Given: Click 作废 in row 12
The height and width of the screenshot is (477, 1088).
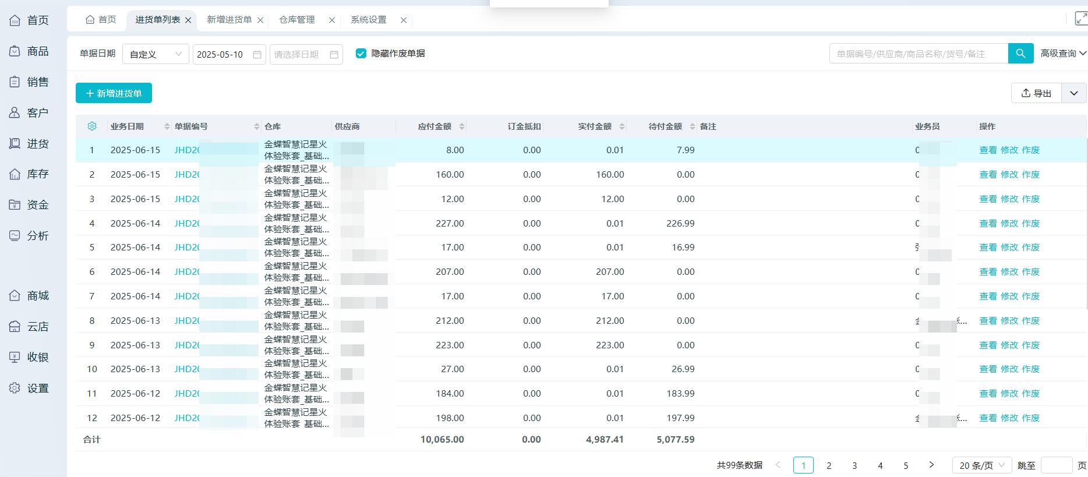Looking at the screenshot, I should pos(1031,418).
